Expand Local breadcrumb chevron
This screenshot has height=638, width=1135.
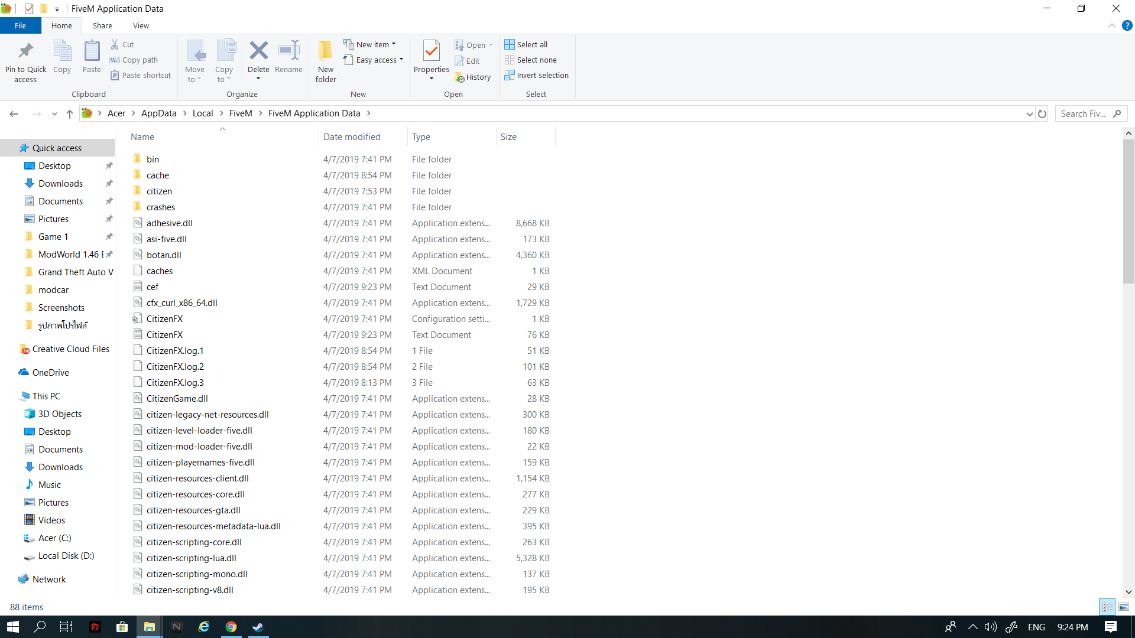221,113
